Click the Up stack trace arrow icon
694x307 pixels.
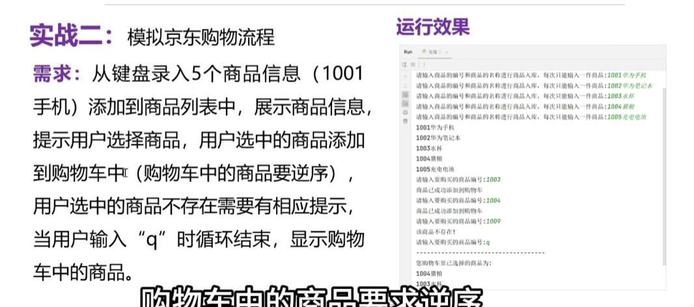click(x=405, y=77)
